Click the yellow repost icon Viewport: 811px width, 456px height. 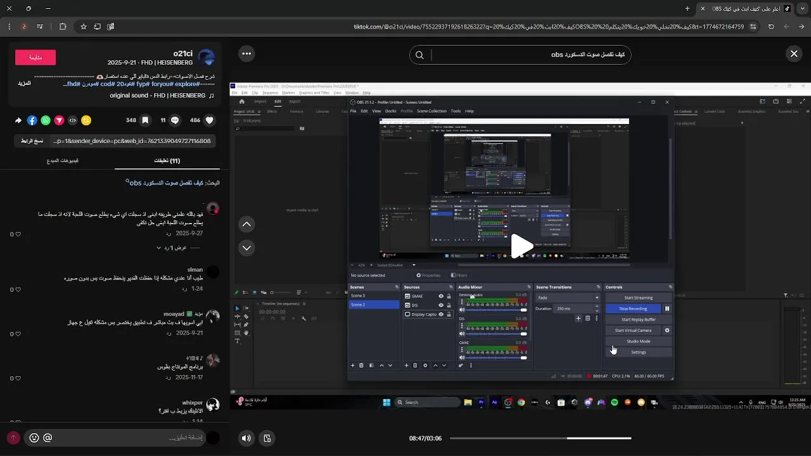click(x=86, y=120)
